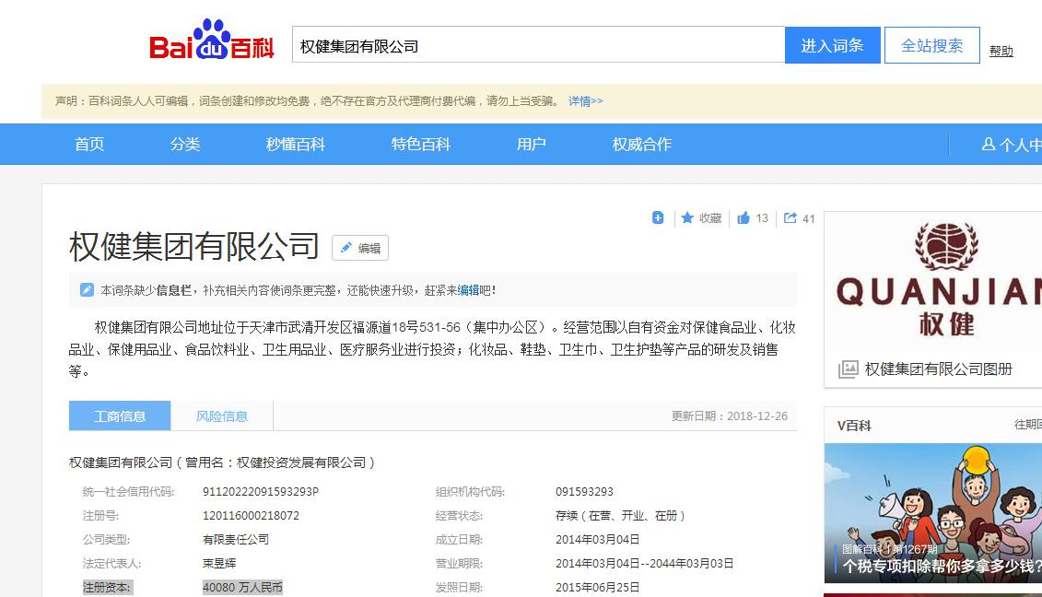Screen dimensions: 1042x597
Task: Switch to the 风险信息 tab
Action: (222, 416)
